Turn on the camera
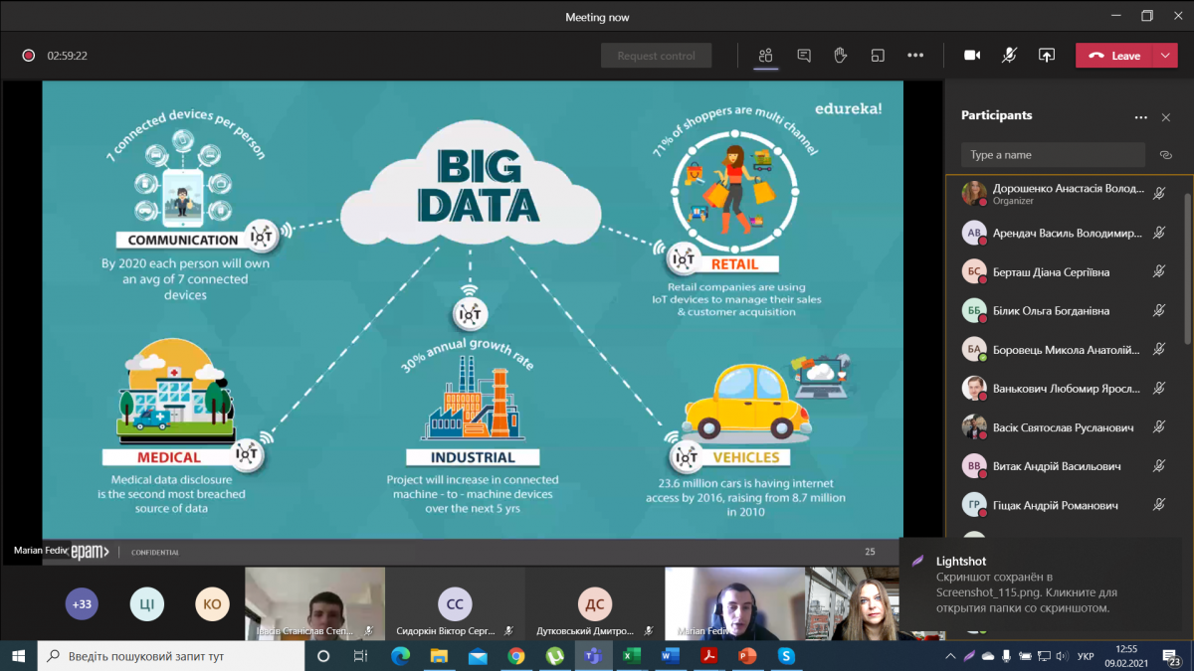This screenshot has height=671, width=1194. (972, 56)
